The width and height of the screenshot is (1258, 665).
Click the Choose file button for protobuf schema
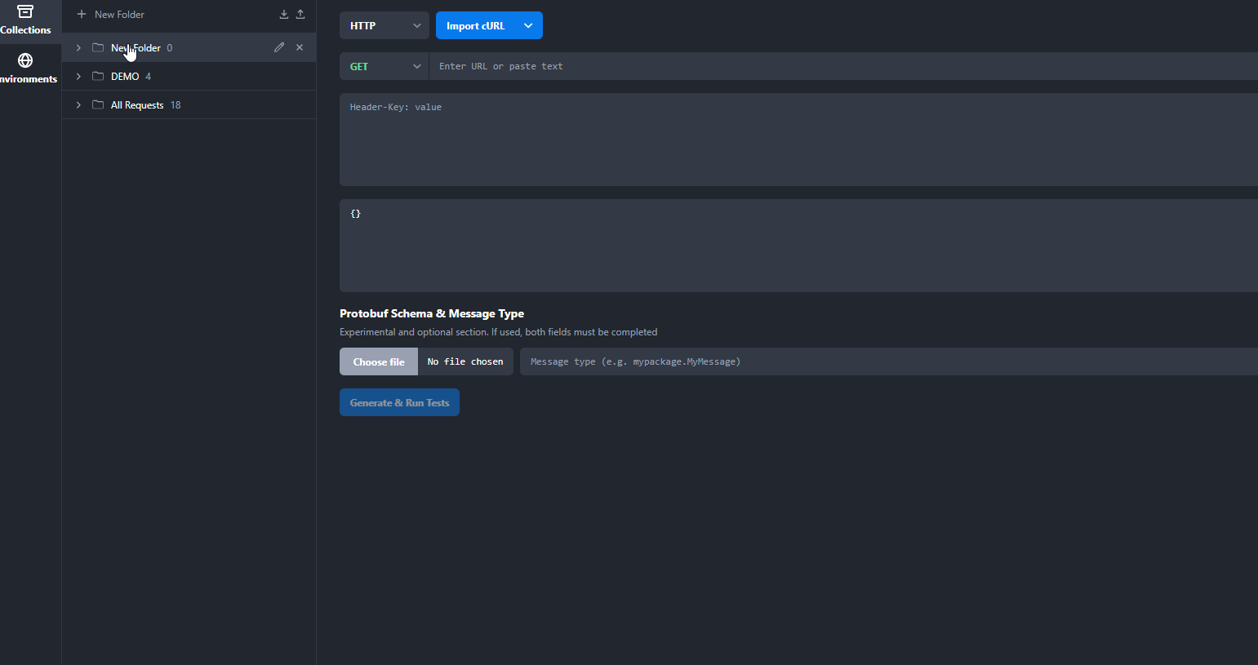(x=378, y=361)
